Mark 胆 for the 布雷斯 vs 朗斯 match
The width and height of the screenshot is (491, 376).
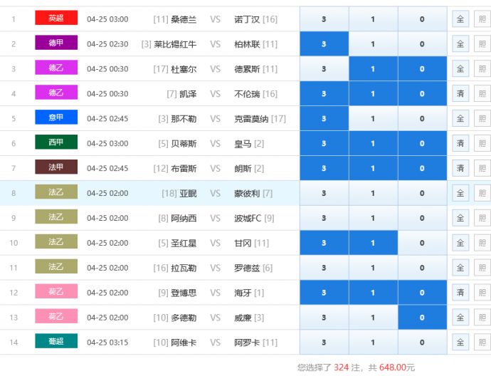[x=482, y=168]
